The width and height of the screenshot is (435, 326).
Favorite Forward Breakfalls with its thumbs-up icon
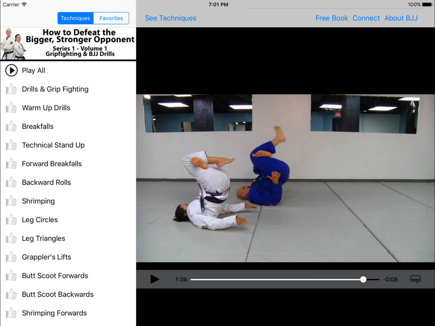click(x=11, y=164)
